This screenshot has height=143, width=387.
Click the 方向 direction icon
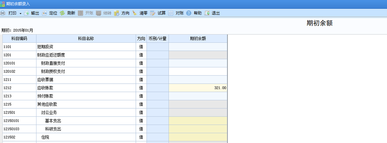(117, 13)
